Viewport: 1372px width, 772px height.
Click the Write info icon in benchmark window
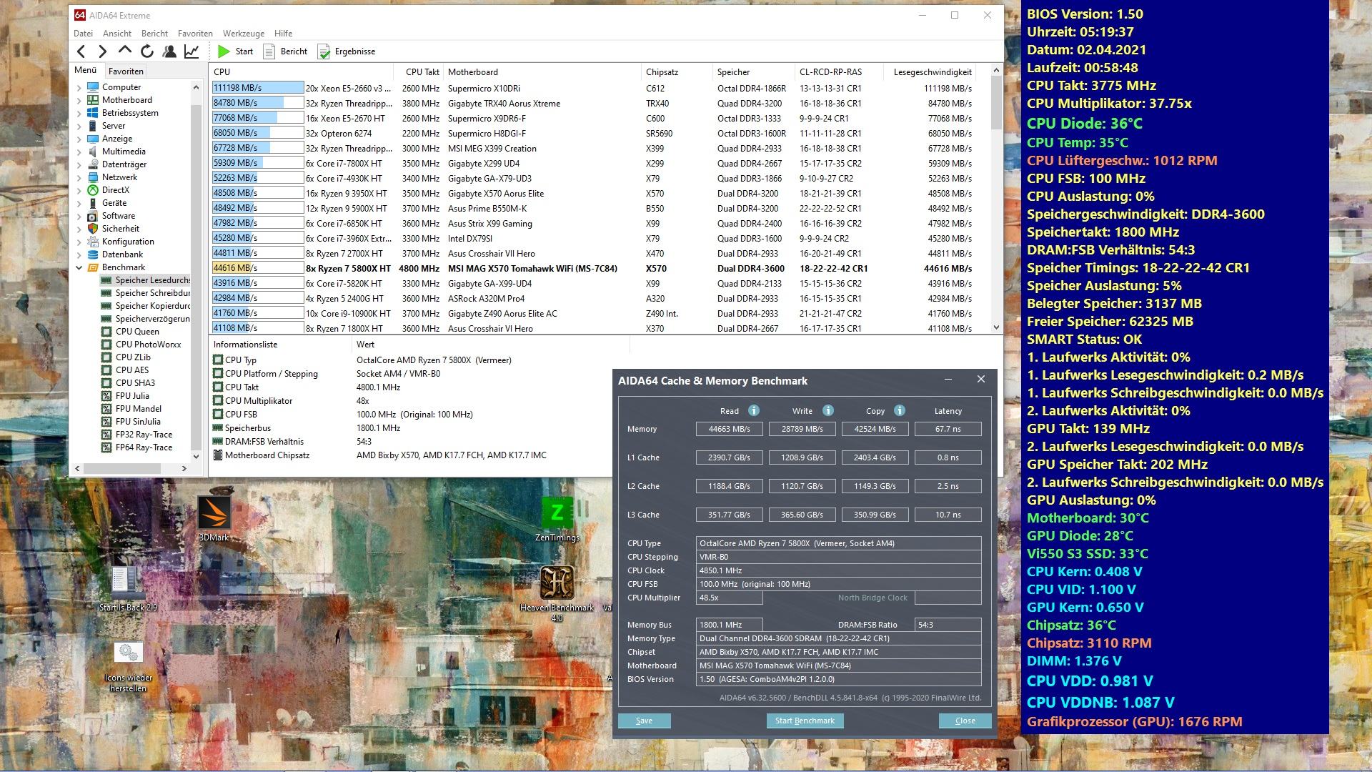[827, 410]
